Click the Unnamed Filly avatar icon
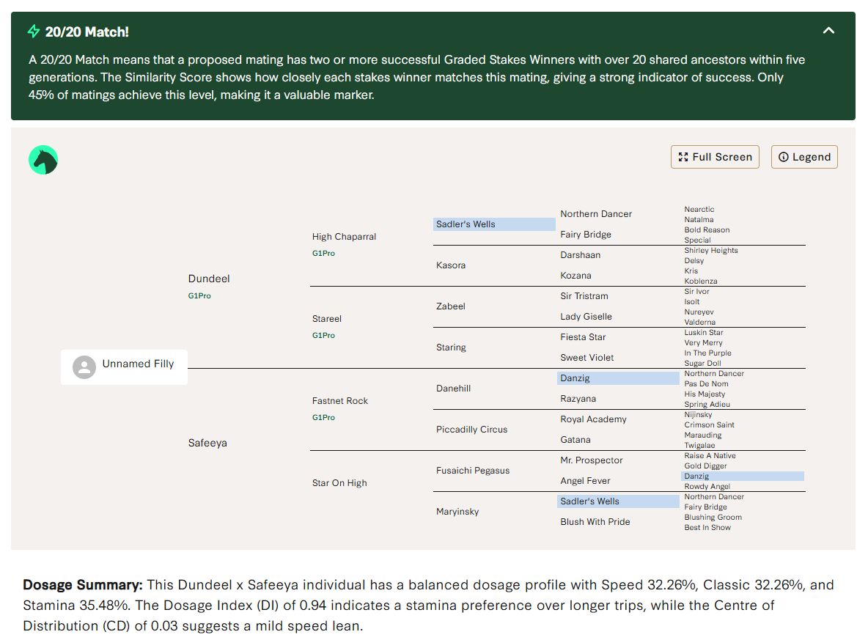This screenshot has height=640, width=868. pyautogui.click(x=84, y=367)
